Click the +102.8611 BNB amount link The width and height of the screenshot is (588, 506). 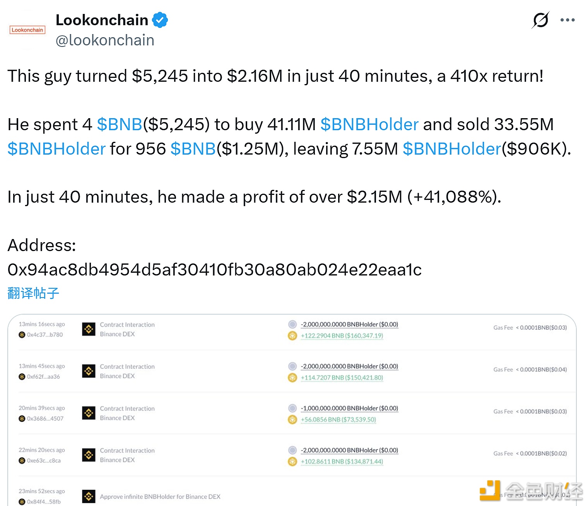(342, 461)
